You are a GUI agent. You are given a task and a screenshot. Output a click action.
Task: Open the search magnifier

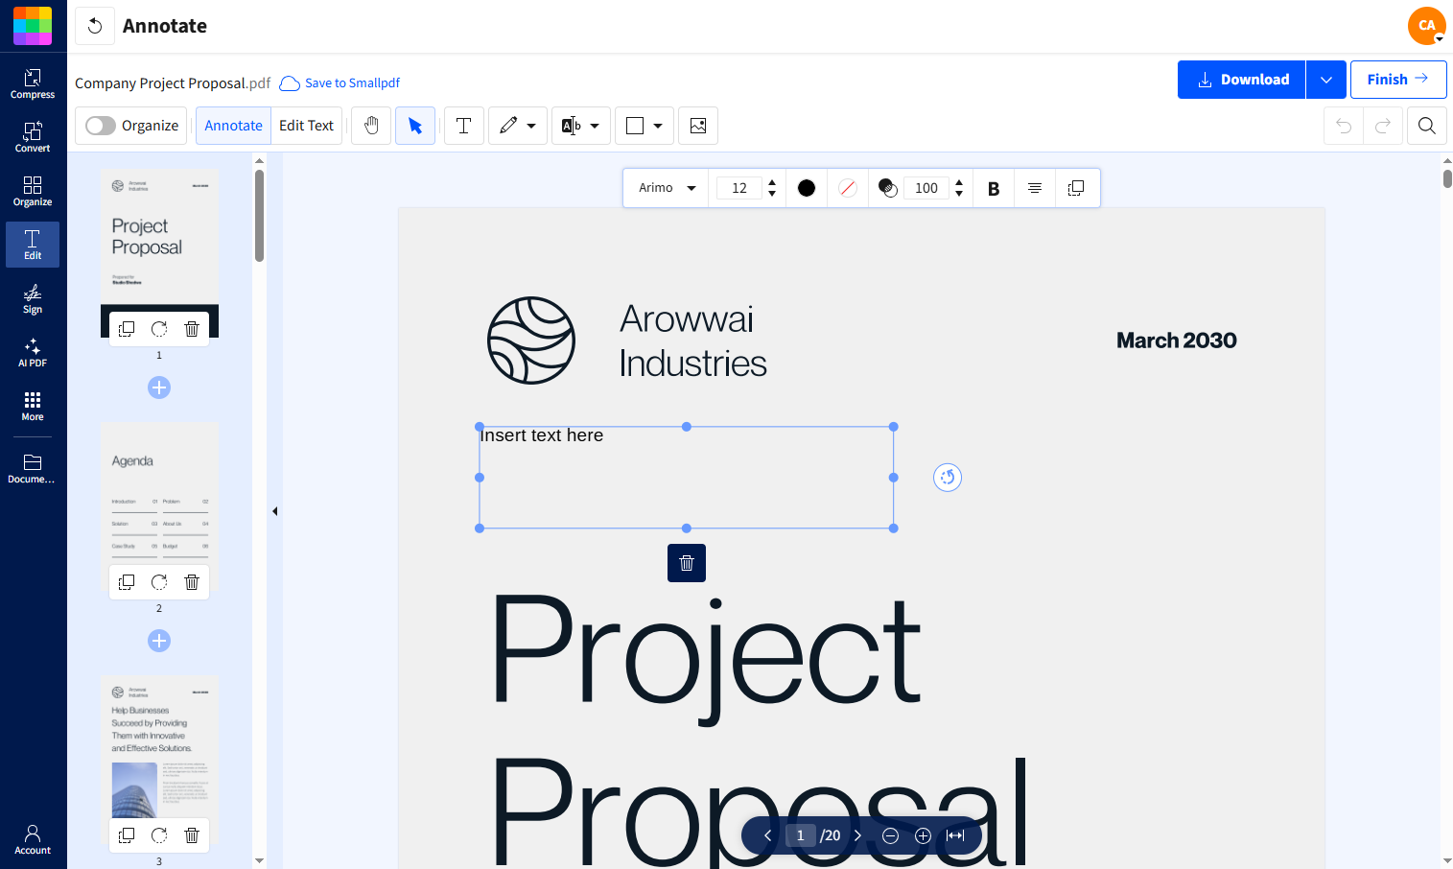[1426, 126]
